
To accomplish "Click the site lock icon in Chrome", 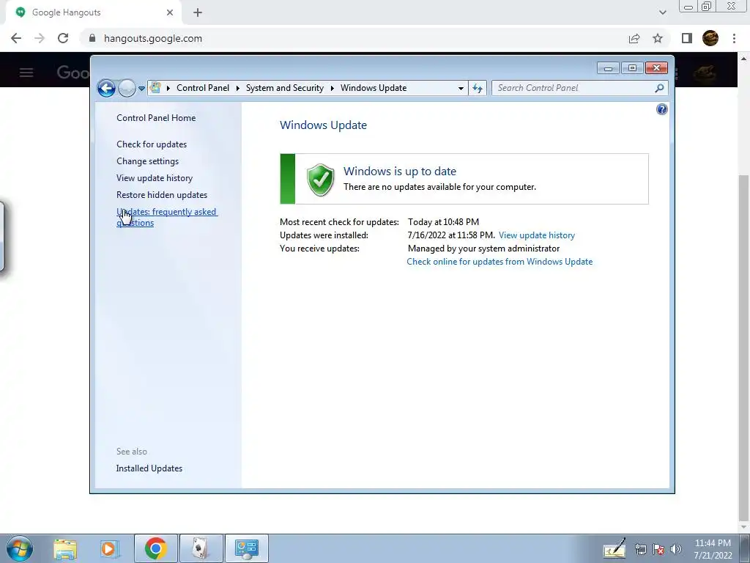I will click(x=92, y=38).
